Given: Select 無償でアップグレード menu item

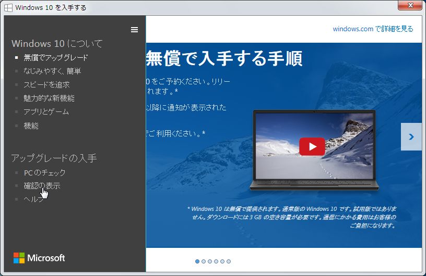Looking at the screenshot, I should click(x=56, y=57).
